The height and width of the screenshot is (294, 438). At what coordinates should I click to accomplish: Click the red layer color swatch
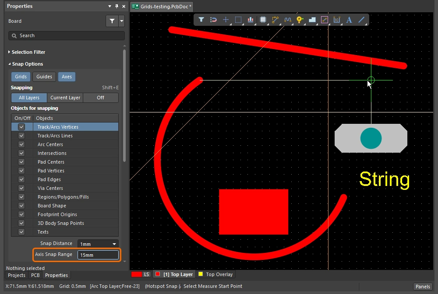(137, 274)
